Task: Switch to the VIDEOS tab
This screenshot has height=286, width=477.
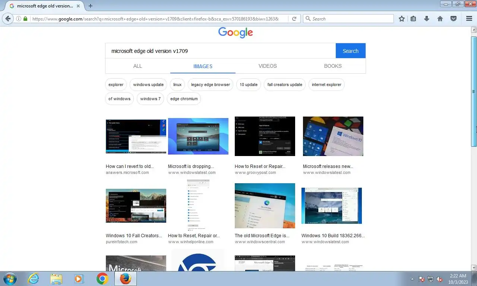Action: (x=268, y=66)
